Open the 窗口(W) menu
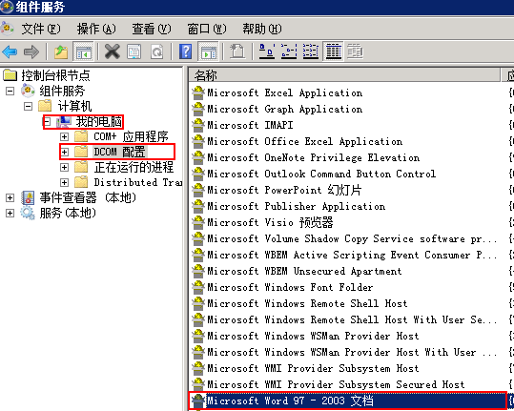 (207, 29)
